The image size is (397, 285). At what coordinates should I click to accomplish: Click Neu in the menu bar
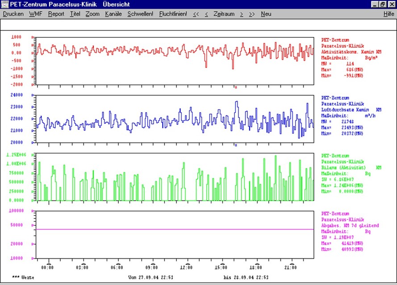[x=266, y=14]
